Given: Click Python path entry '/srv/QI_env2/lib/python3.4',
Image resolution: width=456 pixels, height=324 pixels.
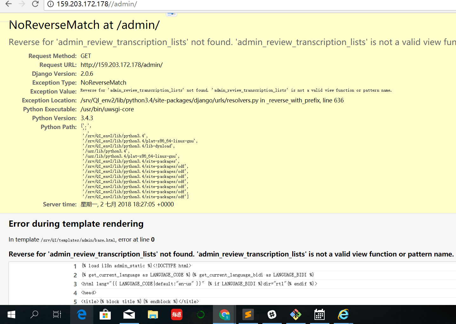Looking at the screenshot, I should (x=115, y=136).
